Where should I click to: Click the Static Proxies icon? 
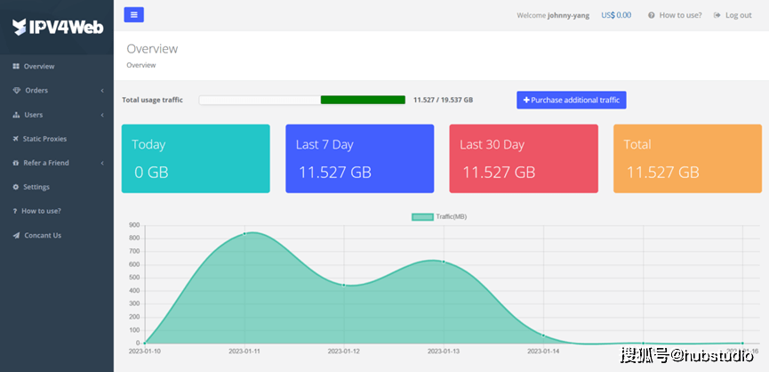tap(16, 139)
